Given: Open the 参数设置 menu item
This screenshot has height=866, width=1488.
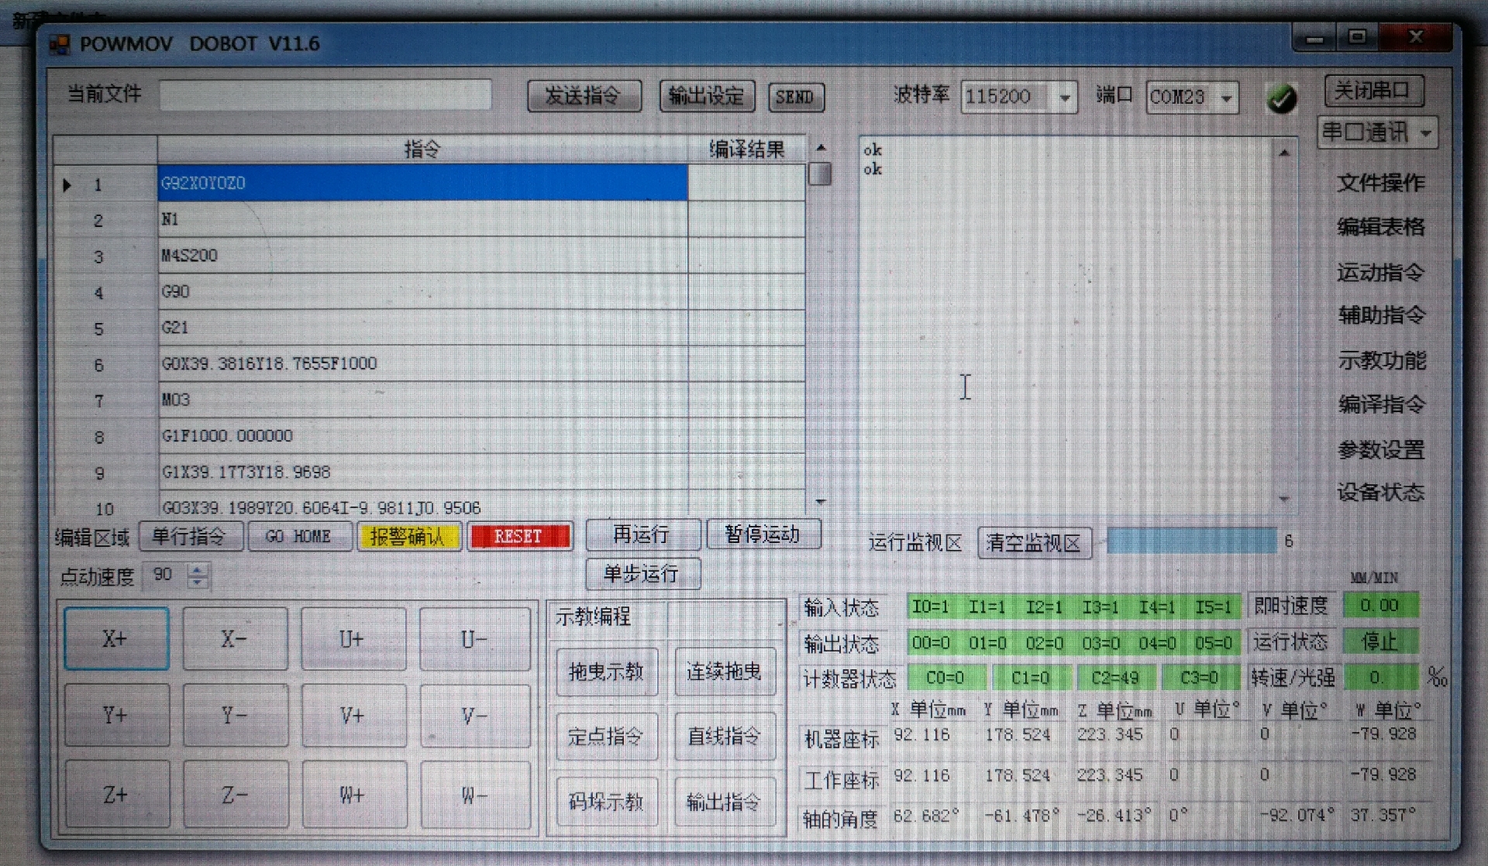Looking at the screenshot, I should click(1380, 449).
